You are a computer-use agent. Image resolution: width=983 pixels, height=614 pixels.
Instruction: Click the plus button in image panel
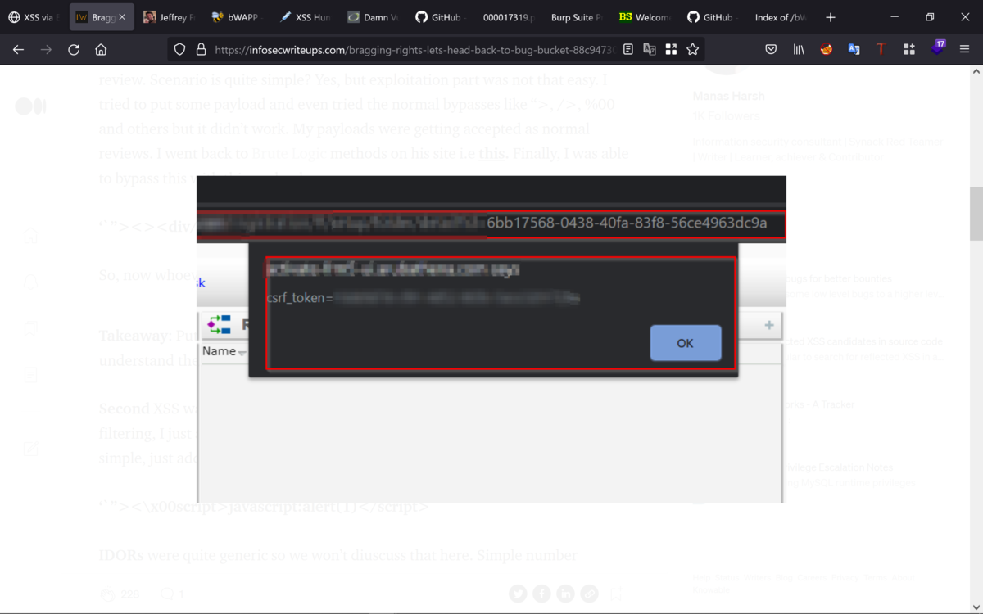tap(768, 325)
